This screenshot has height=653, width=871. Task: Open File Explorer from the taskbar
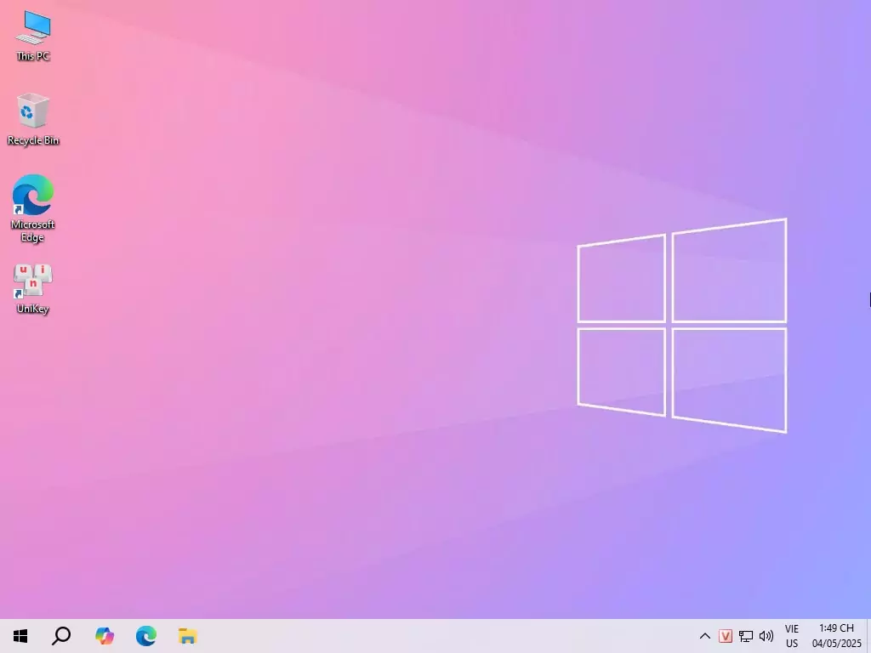point(188,636)
